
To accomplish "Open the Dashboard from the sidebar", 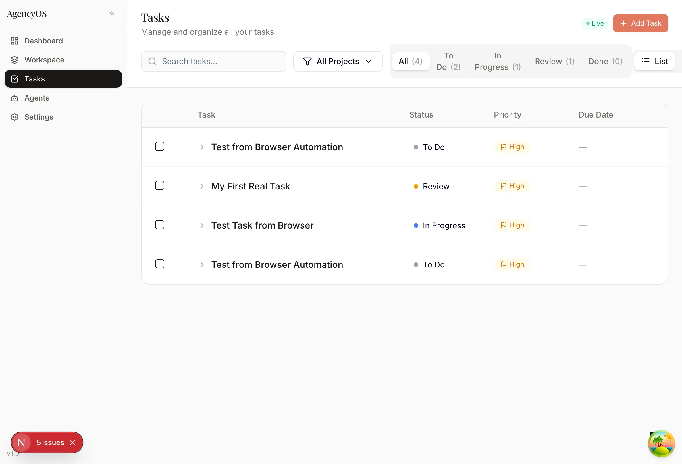I will (x=43, y=41).
